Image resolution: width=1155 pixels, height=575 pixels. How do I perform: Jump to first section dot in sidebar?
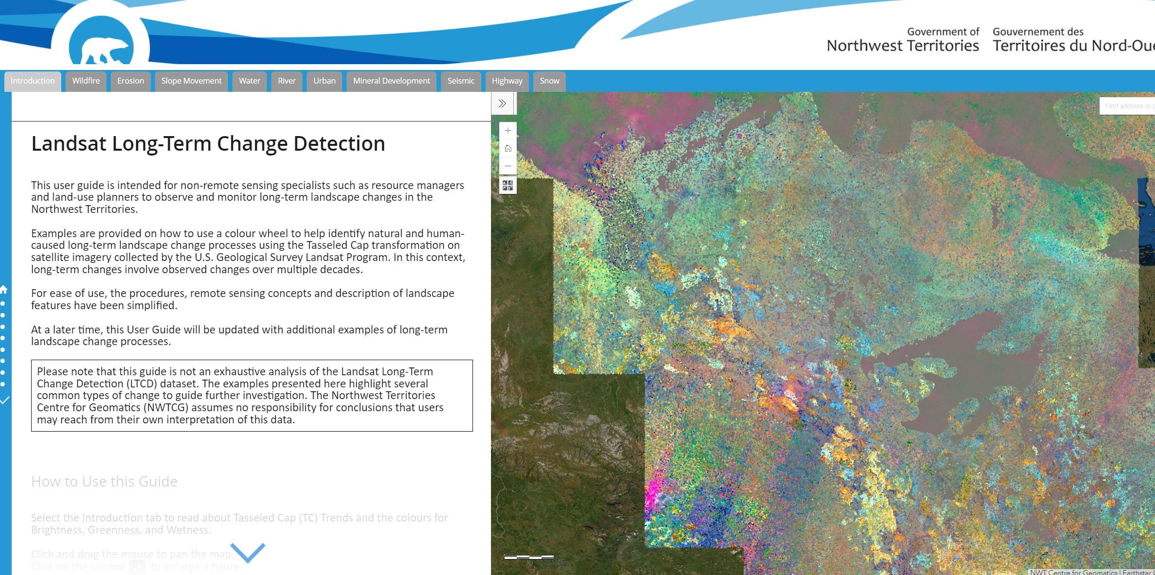(x=3, y=304)
